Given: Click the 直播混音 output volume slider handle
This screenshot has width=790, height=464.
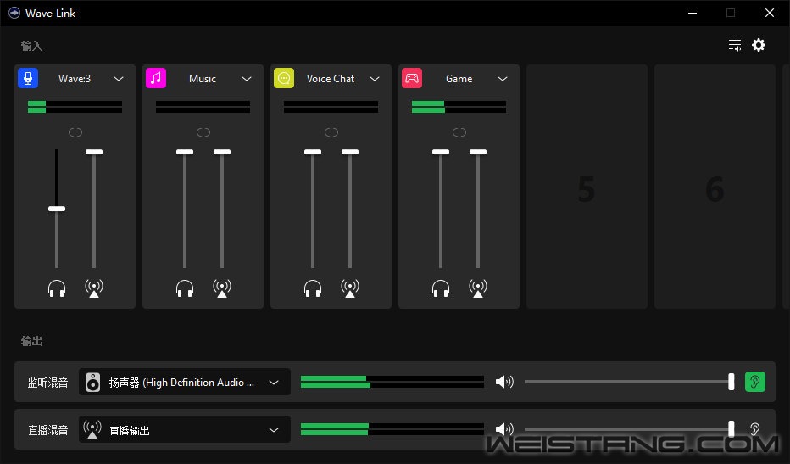Looking at the screenshot, I should point(731,429).
